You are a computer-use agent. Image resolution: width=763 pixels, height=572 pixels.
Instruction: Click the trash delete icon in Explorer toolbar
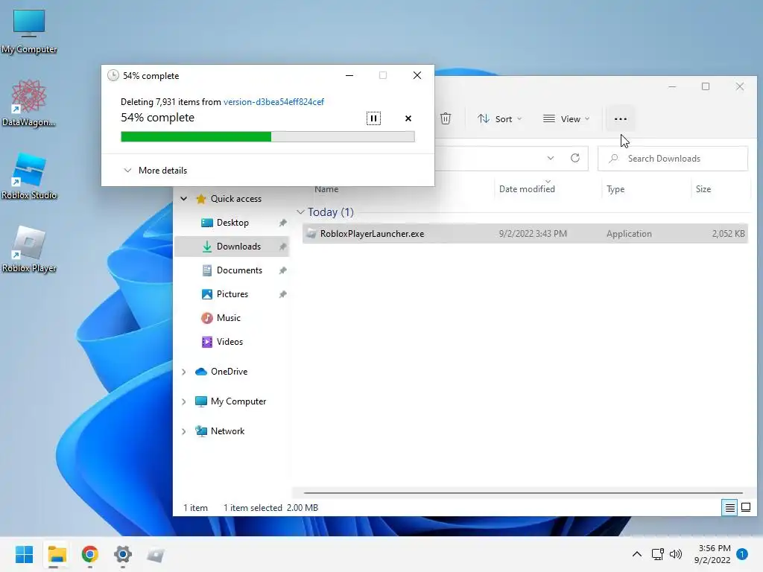pyautogui.click(x=446, y=118)
